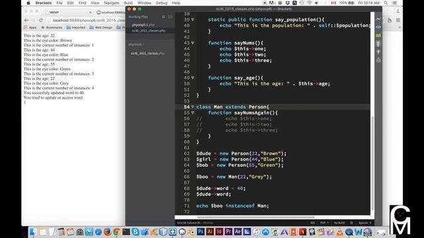This screenshot has height=238, width=424.
Task: Click 'echo $boo instanceof Man;' code line
Action: point(233,206)
